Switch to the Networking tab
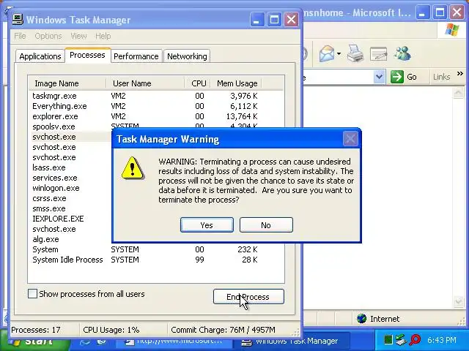This screenshot has width=469, height=351. [187, 56]
